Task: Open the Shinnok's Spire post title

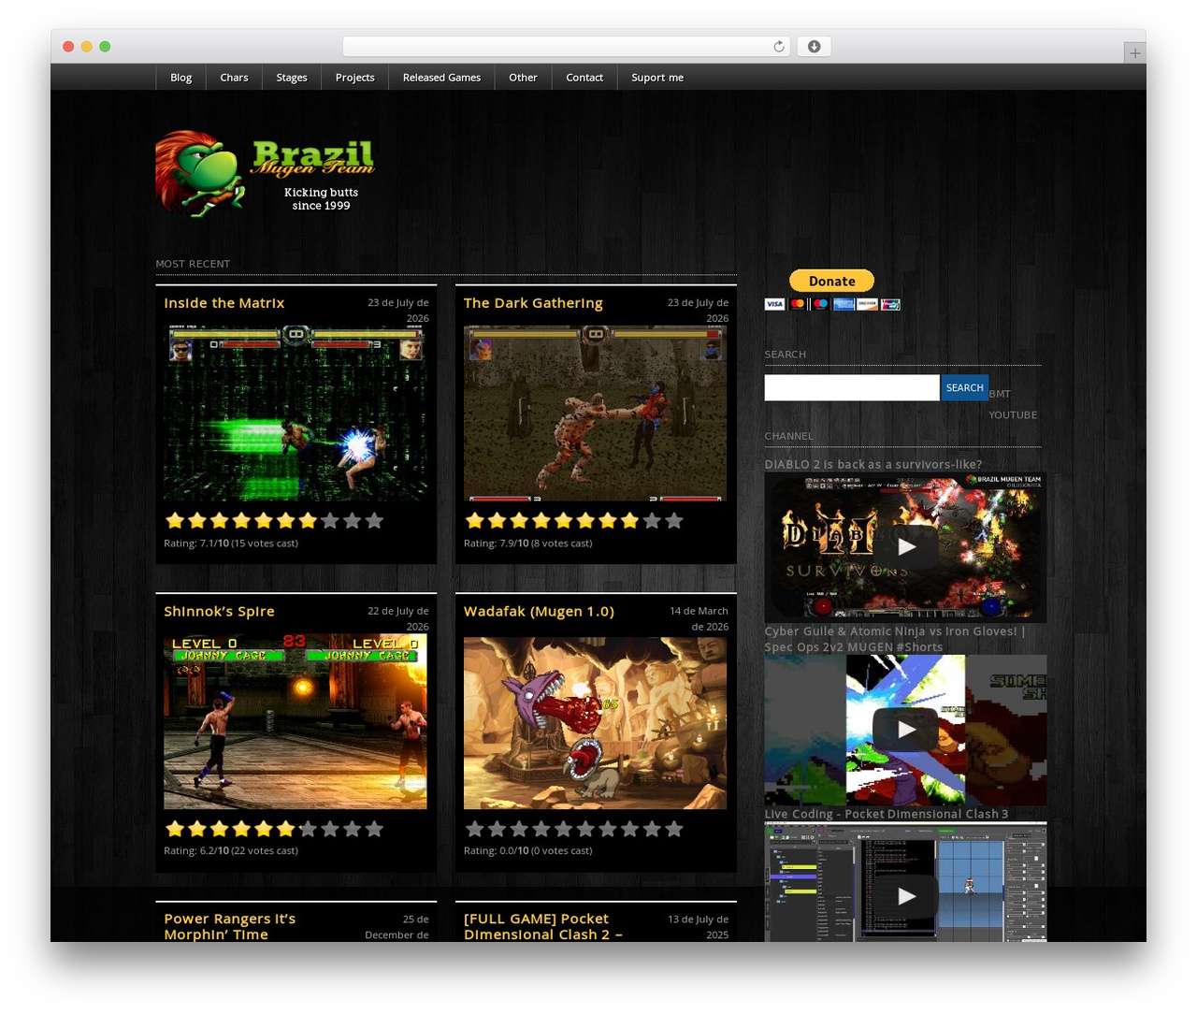Action: (x=219, y=611)
